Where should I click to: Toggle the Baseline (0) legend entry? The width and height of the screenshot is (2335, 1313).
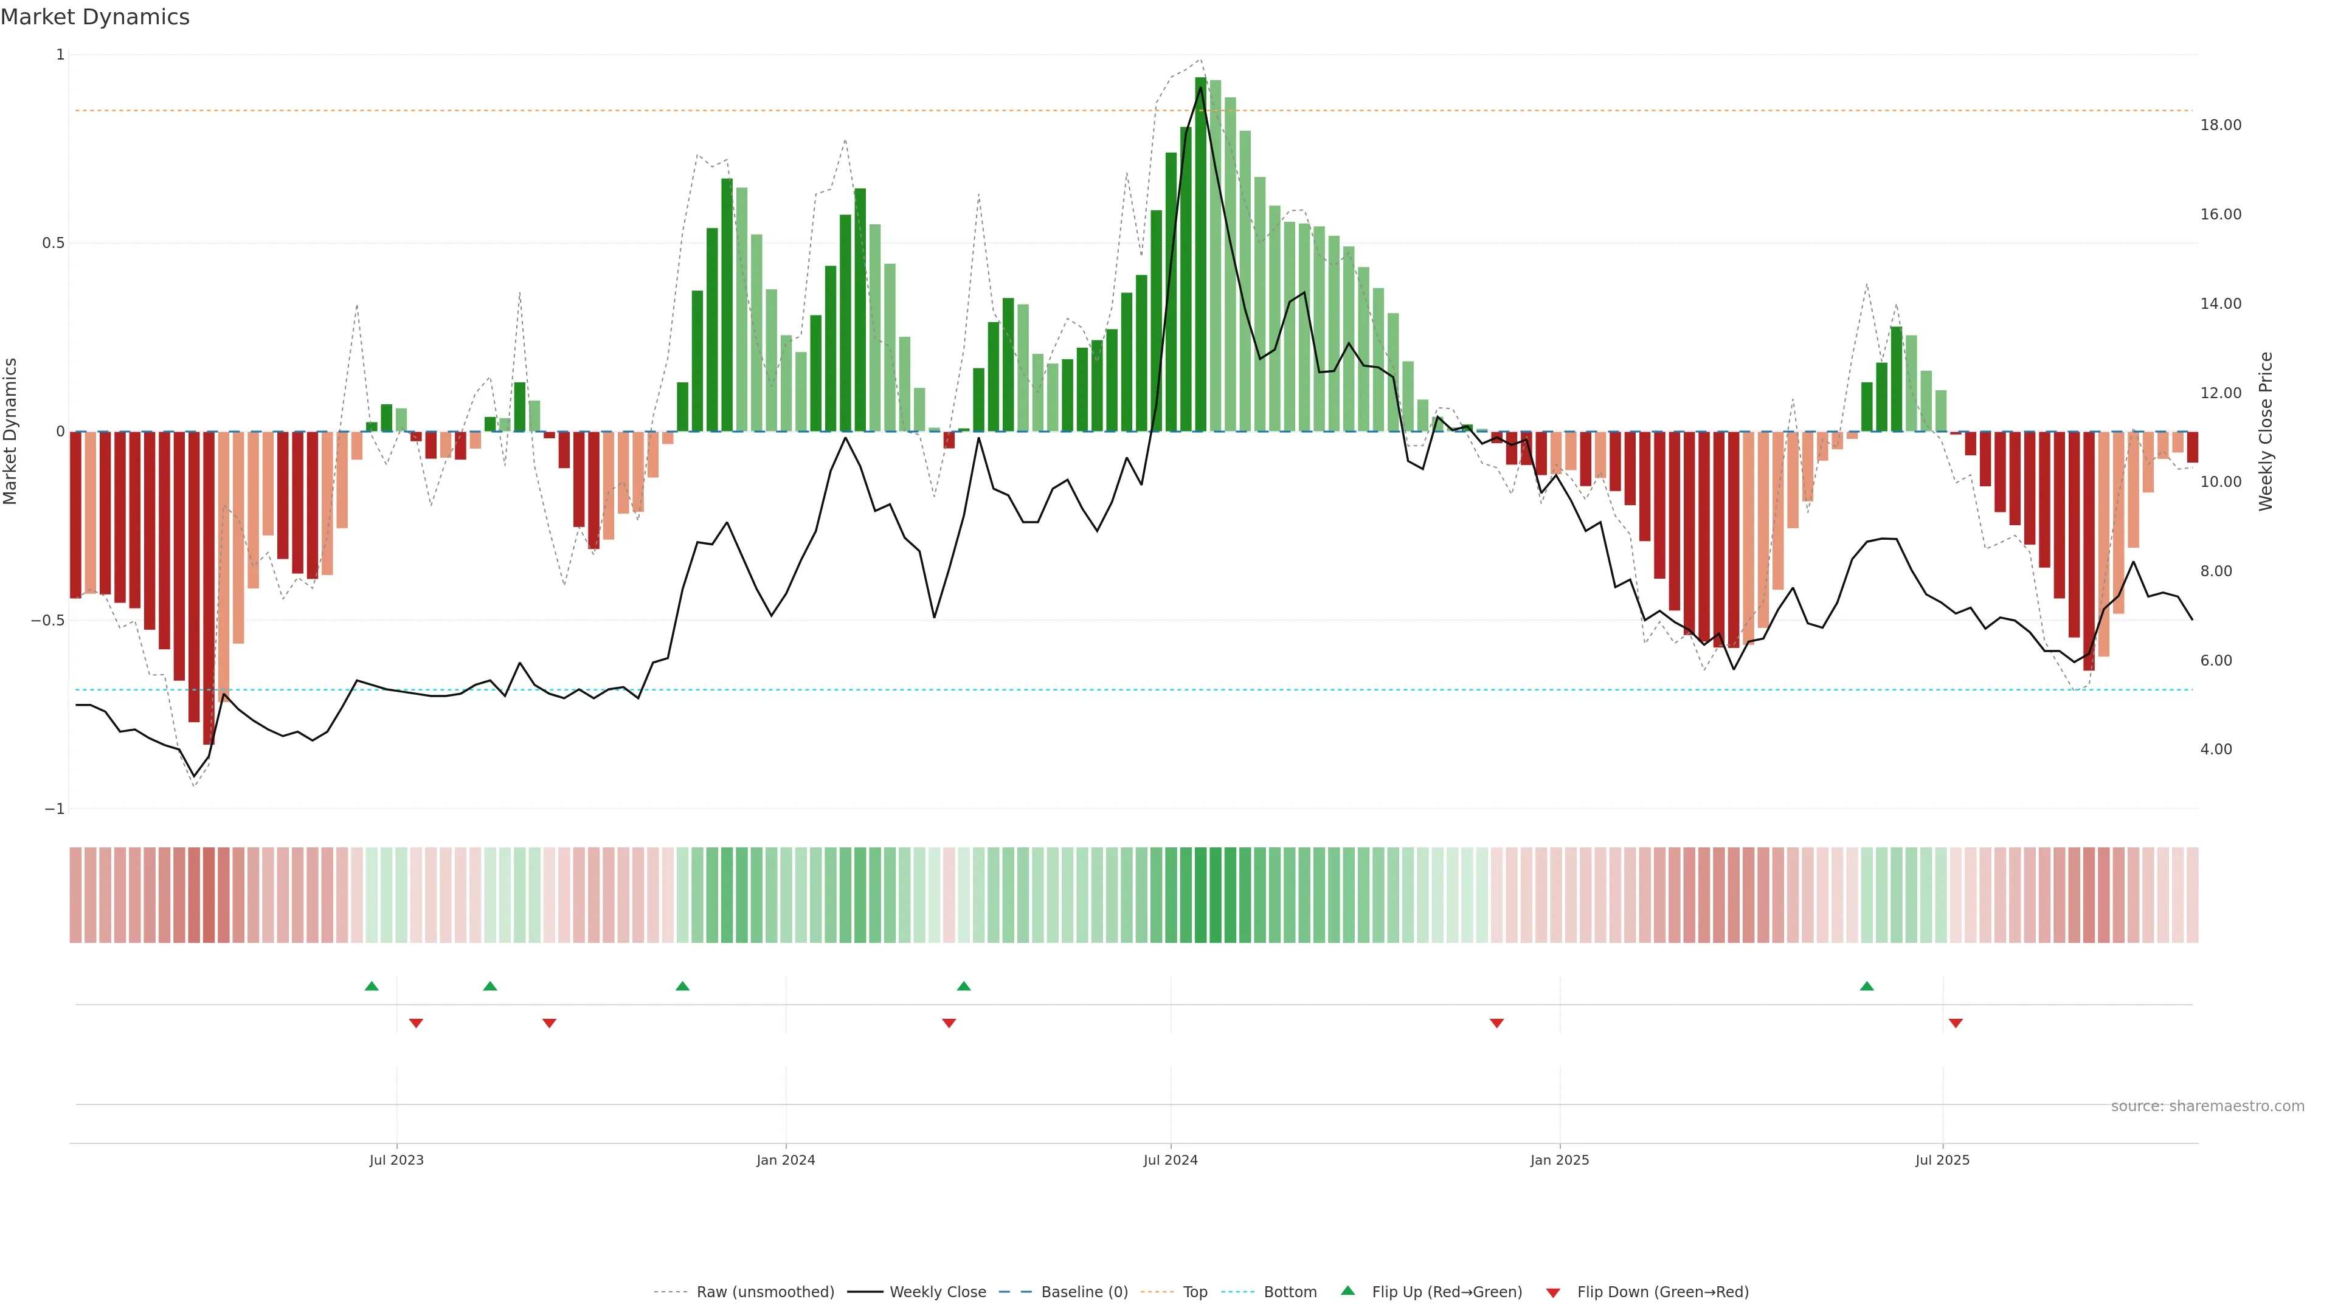(x=1084, y=1292)
